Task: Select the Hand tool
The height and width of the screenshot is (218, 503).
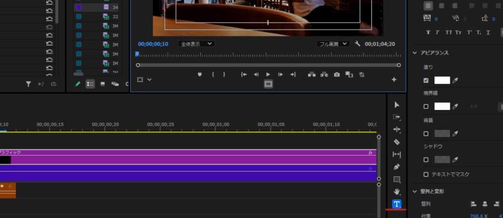Action: click(x=397, y=191)
